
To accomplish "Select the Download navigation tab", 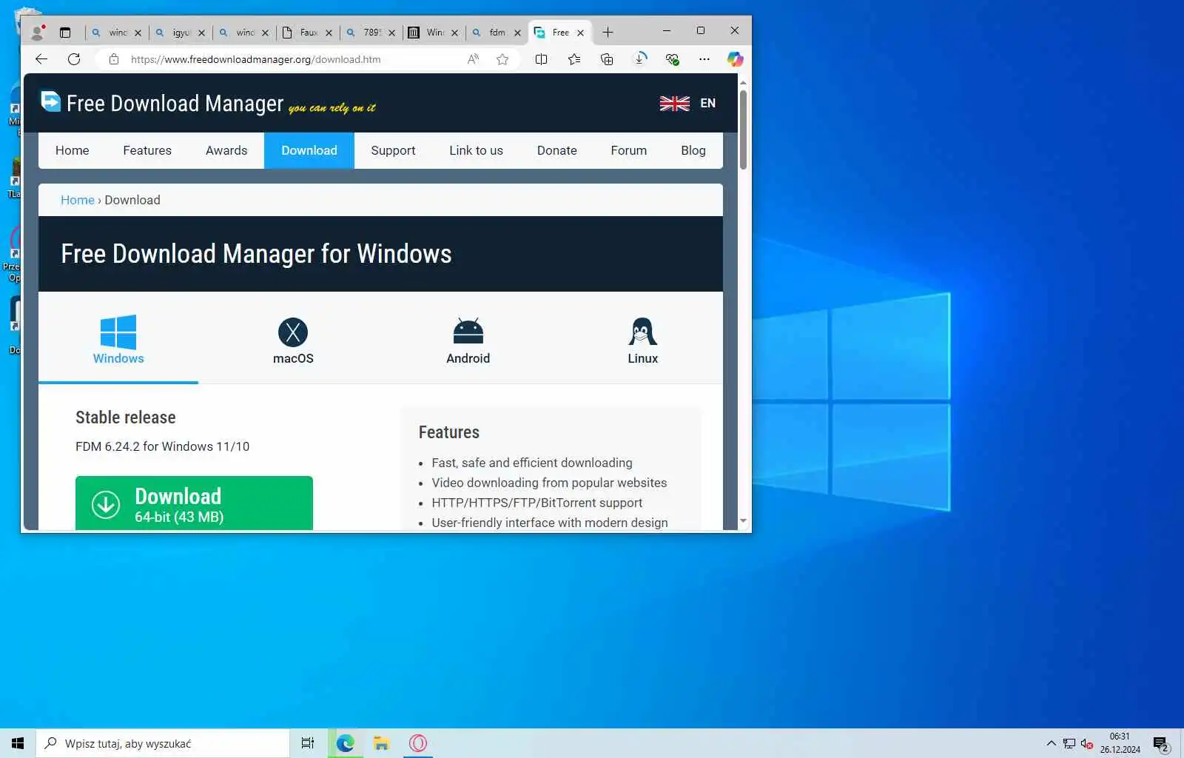I will coord(309,150).
